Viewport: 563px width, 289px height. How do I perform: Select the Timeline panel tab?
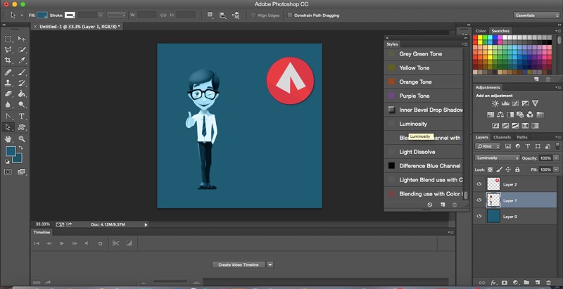coord(42,232)
